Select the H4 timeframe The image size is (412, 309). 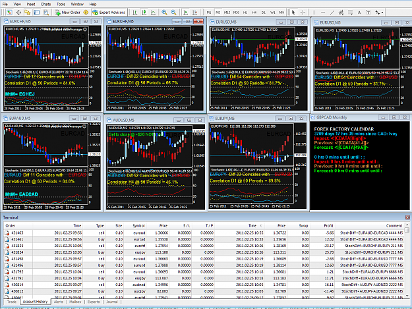click(x=254, y=13)
